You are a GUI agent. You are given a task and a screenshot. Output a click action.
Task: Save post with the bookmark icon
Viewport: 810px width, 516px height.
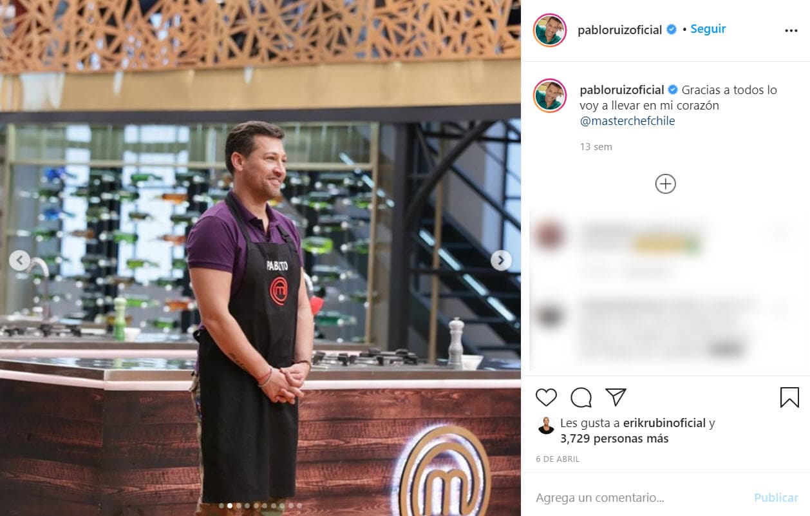tap(789, 397)
